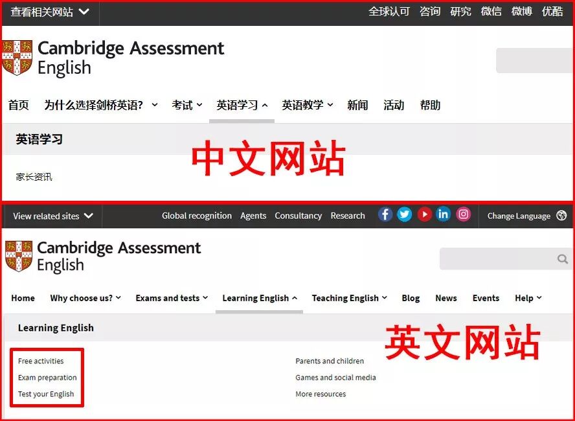Go to 首页 on the Chinese site
575x421 pixels.
pyautogui.click(x=19, y=105)
